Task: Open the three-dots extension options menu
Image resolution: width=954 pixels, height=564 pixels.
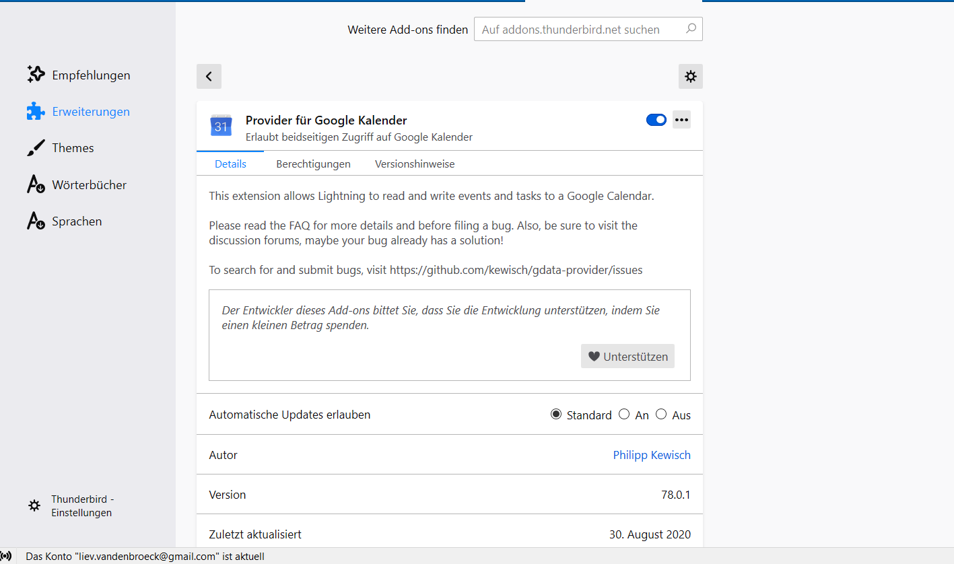Action: [681, 120]
